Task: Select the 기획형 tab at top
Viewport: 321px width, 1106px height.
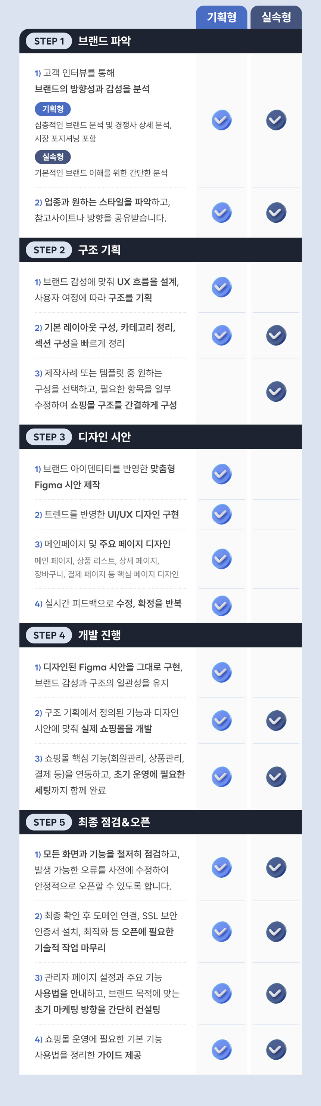Action: pos(221,17)
